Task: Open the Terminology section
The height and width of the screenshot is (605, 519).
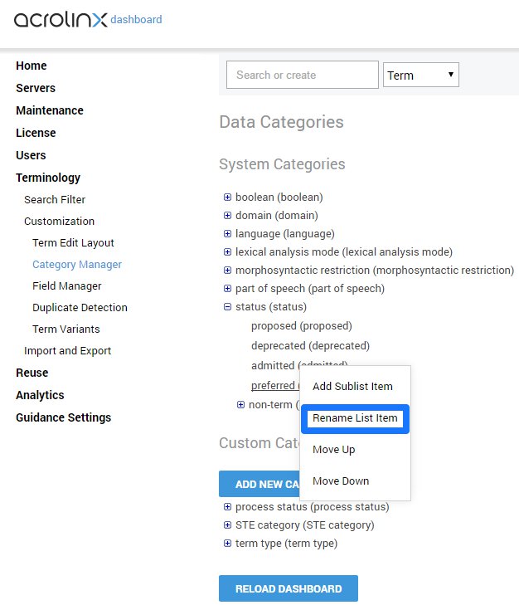Action: [x=48, y=178]
